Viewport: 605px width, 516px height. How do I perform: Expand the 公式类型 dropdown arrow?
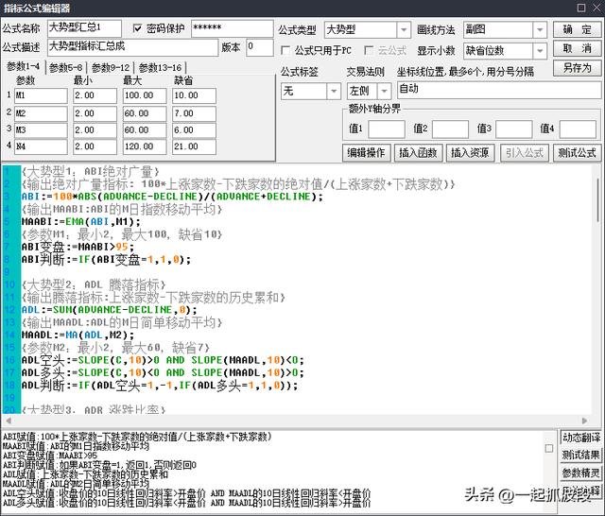(x=404, y=29)
